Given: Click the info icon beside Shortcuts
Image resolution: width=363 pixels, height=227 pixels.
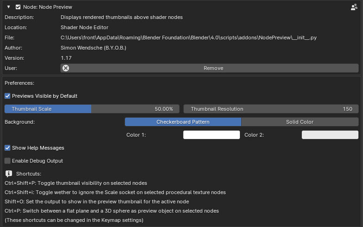Looking at the screenshot, I should coord(9,174).
